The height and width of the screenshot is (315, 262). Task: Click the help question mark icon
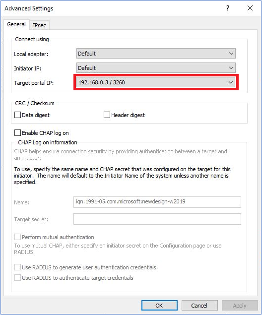click(228, 8)
